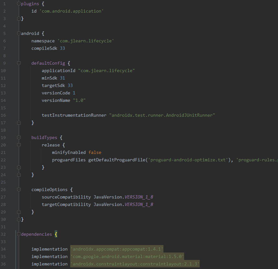This screenshot has width=278, height=269.
Task: Collapse the buildTypes block fold marker
Action: coord(19,138)
